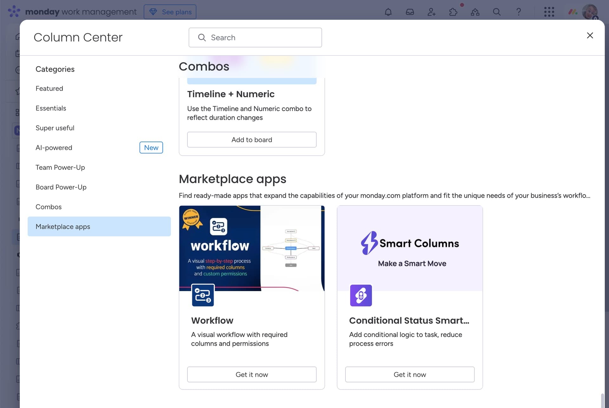Open the nine-dot products switcher

point(549,12)
